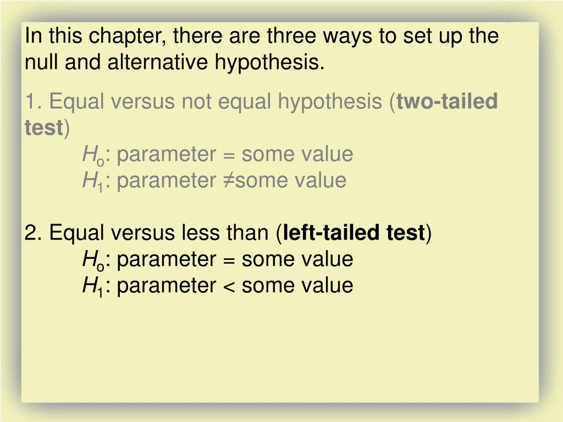Click the italic H1 symbol in grayed item 1
The height and width of the screenshot is (422, 563).
pos(92,181)
